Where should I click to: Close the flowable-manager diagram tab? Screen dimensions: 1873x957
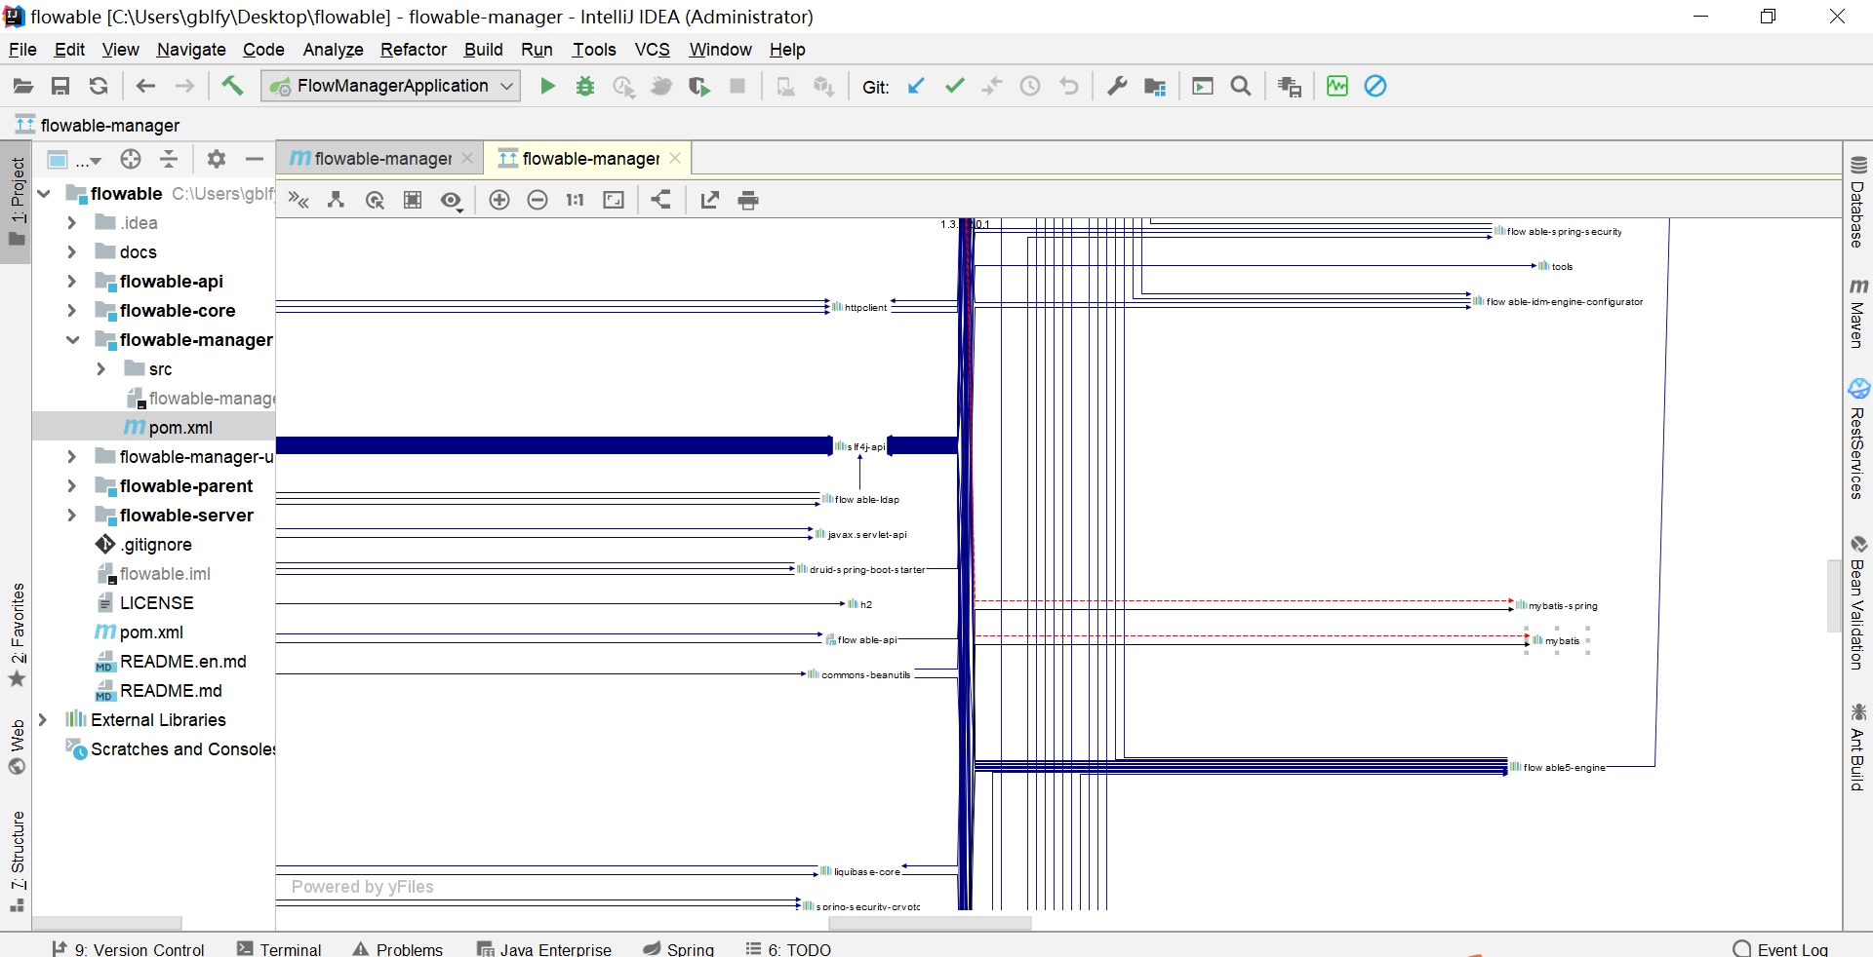[x=675, y=158]
